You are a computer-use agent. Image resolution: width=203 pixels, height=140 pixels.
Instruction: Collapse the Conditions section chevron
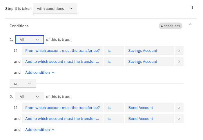click(x=190, y=24)
